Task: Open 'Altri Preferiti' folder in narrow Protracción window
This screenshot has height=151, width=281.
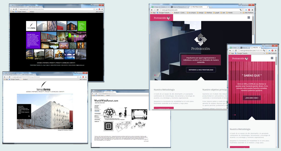Action: [271, 53]
